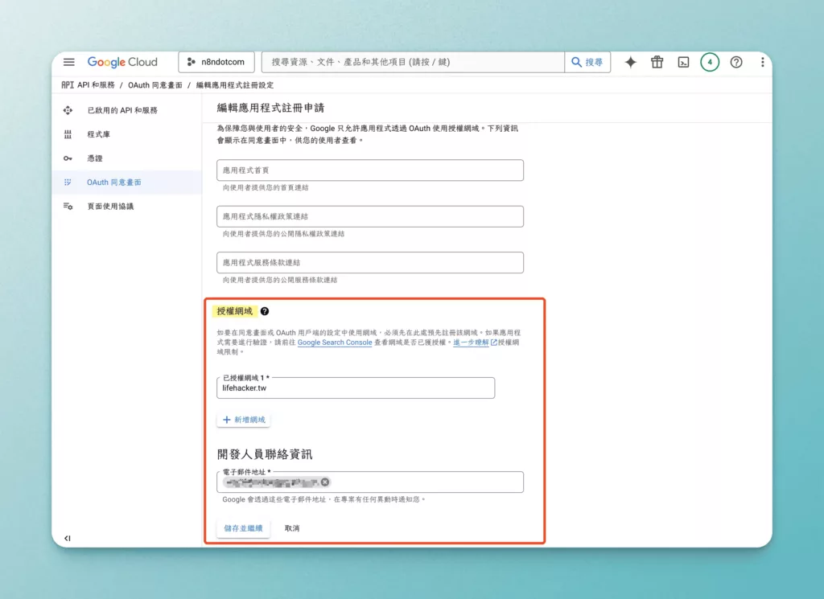
Task: Select OAuth 同意畫面 sidebar item
Action: (126, 183)
